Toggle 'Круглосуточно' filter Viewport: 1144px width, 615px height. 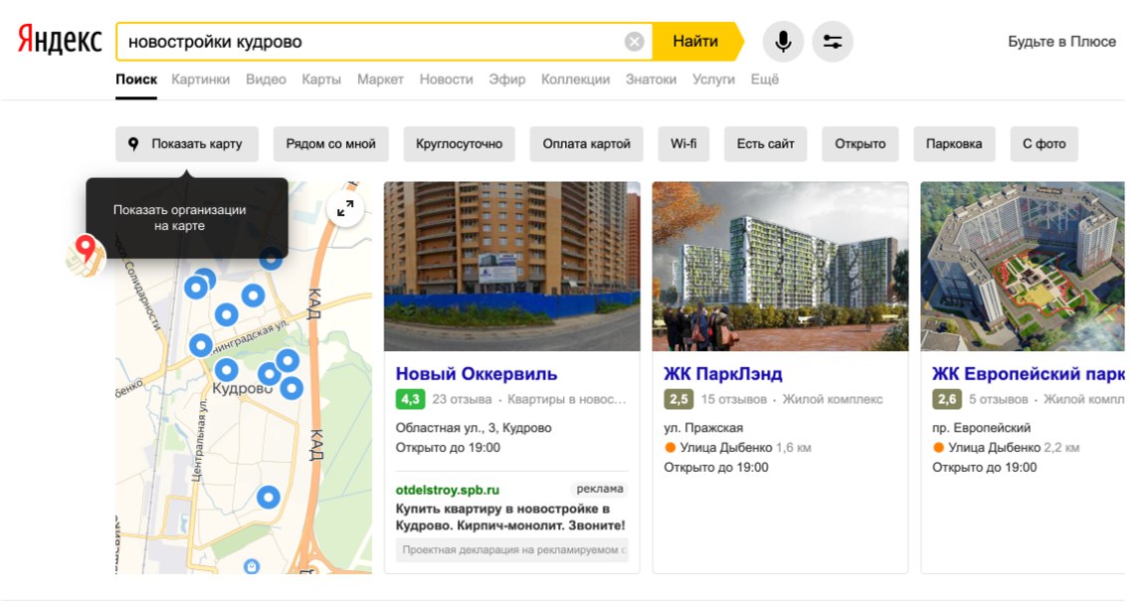(x=459, y=143)
